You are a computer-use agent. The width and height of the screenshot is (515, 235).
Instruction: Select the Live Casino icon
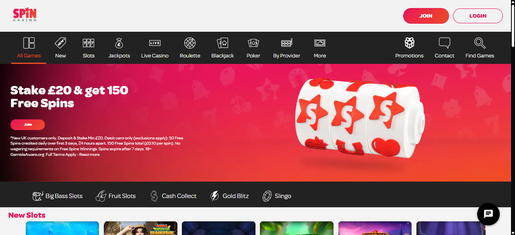click(155, 43)
